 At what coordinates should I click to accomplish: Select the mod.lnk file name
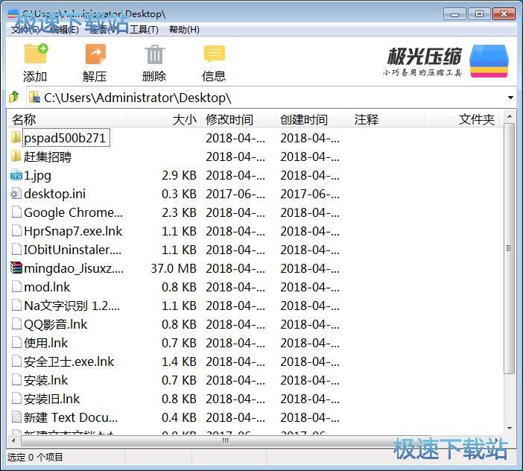coord(47,287)
